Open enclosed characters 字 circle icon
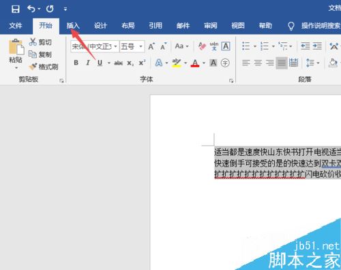Viewport: 341px width, 270px height. coord(225,63)
